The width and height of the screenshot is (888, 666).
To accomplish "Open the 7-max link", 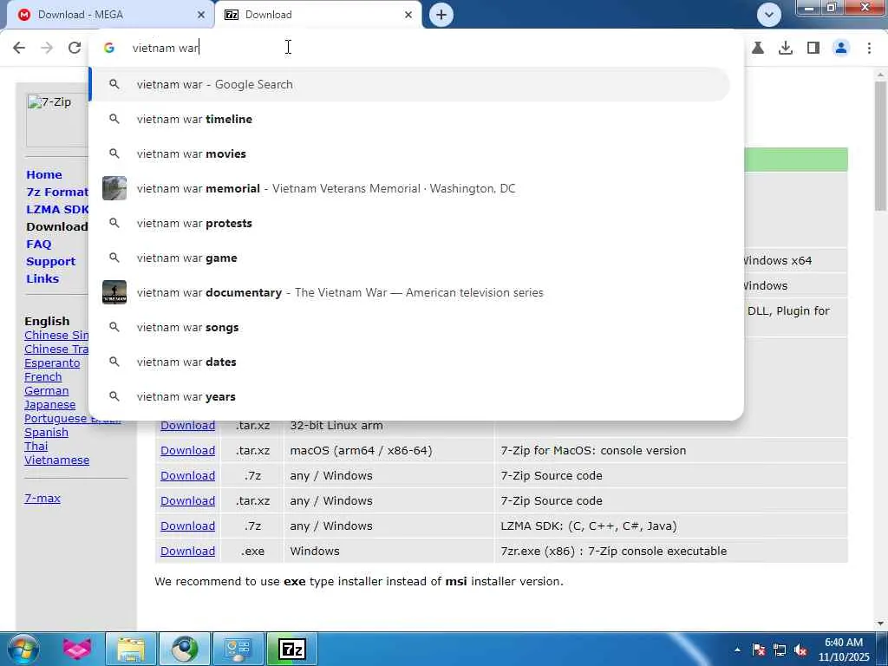I will click(x=42, y=499).
